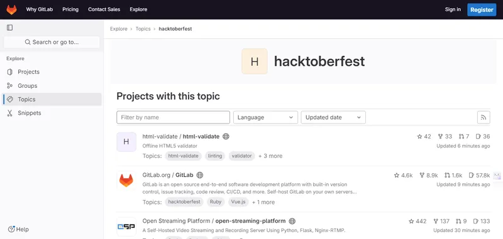This screenshot has width=503, height=239.
Task: Select Projects in the Explore sidebar
Action: [x=52, y=72]
